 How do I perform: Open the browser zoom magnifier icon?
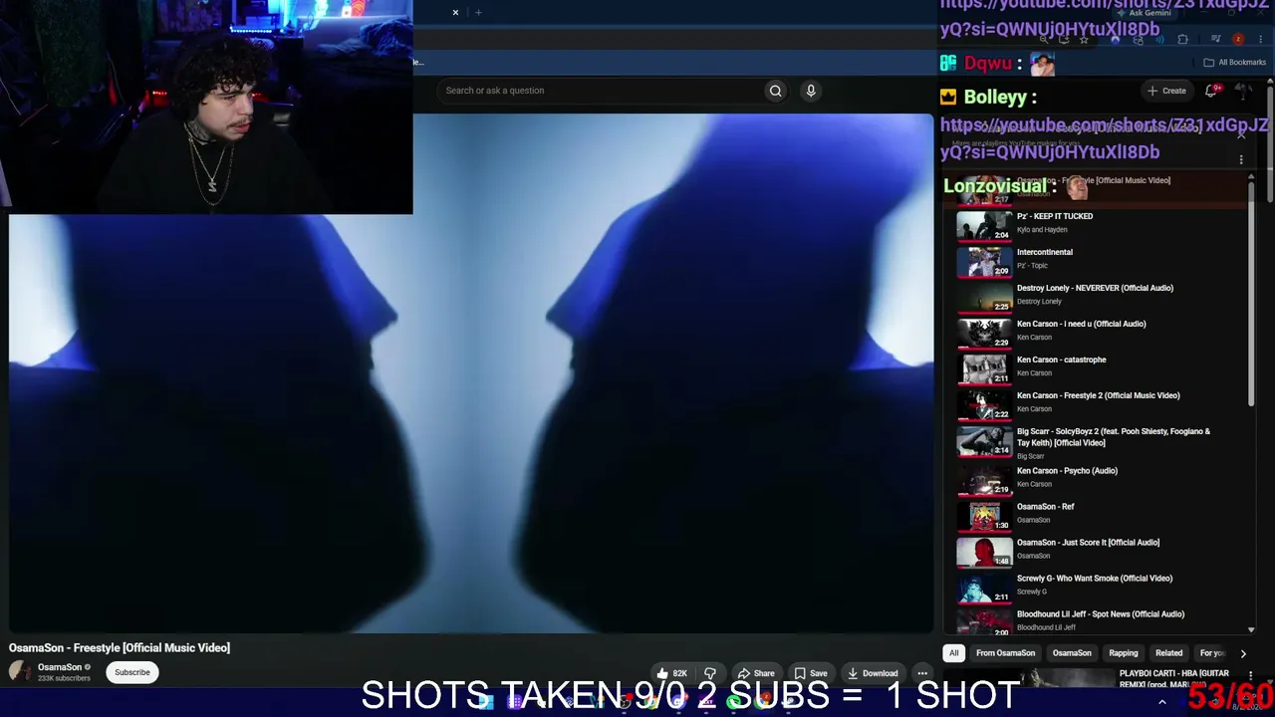1043,40
